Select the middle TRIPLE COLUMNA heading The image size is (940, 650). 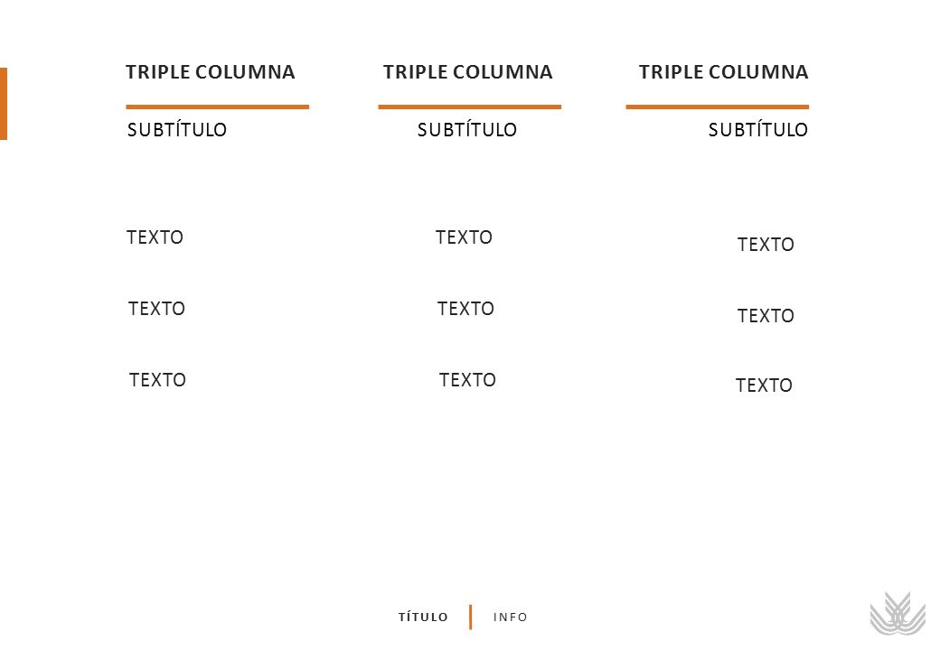coord(467,72)
